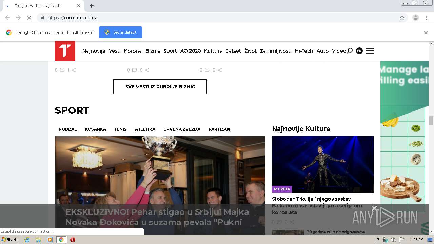Select Fudbal sport subcategory
434x244 pixels.
tap(68, 129)
